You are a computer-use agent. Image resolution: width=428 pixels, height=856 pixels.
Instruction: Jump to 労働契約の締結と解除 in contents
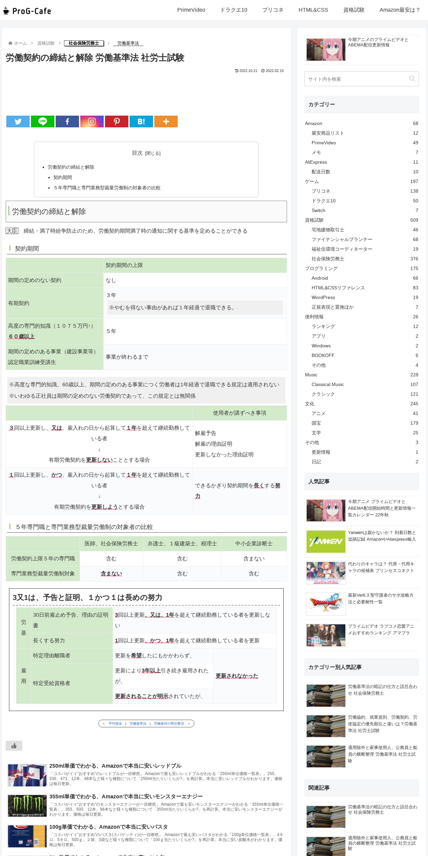(x=71, y=167)
